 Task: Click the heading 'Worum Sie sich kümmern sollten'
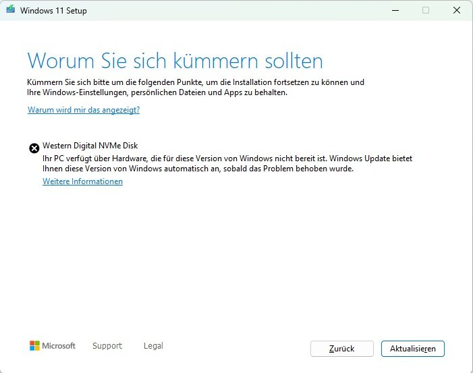pos(175,61)
